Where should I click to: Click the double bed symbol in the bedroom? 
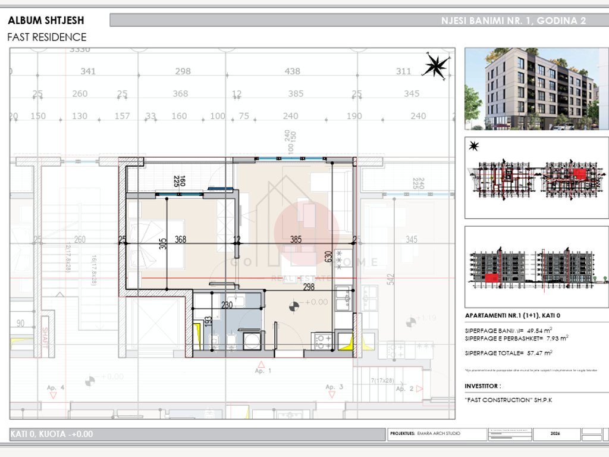pos(155,244)
